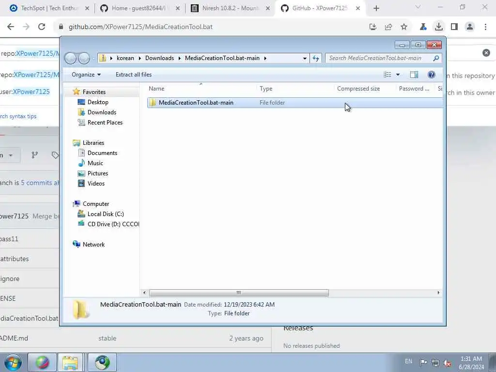Open Explorer help icon
The image size is (496, 372).
tap(432, 75)
